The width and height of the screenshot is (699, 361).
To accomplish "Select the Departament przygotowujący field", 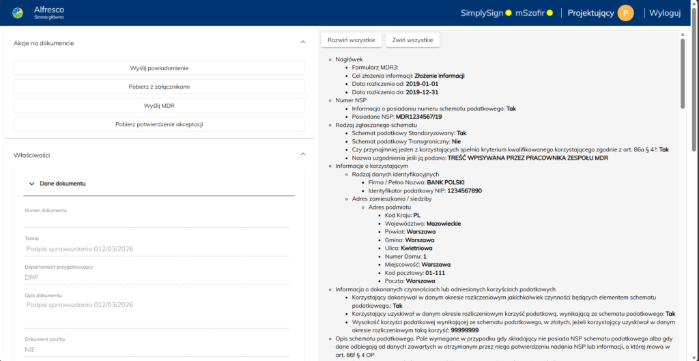I will coord(157,278).
